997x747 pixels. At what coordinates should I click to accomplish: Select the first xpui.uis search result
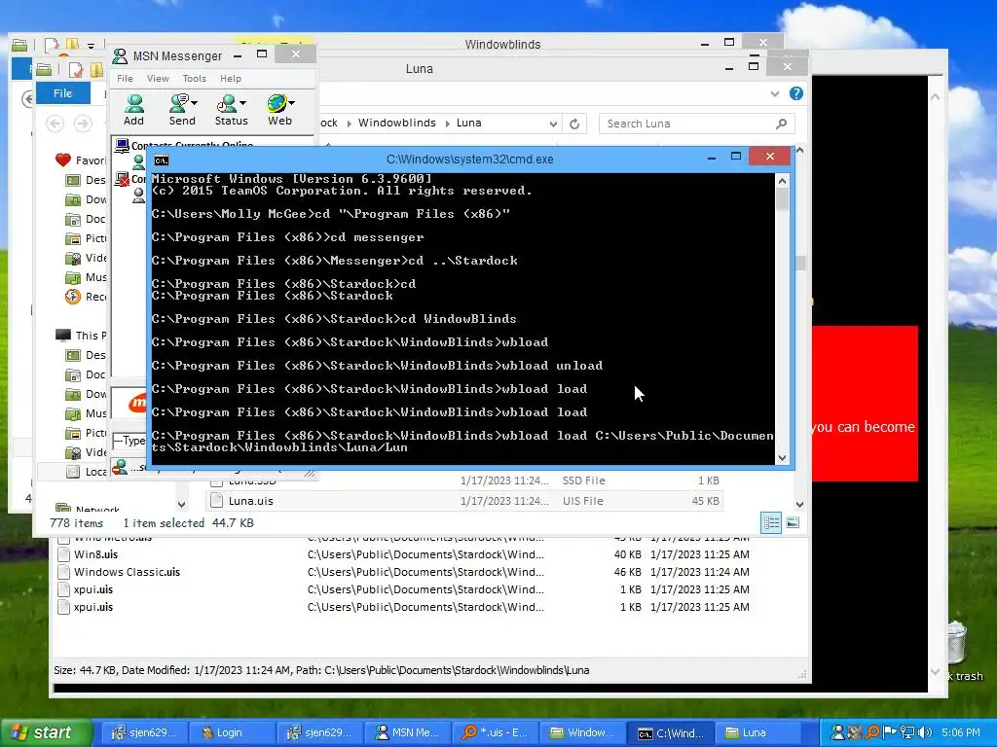pyautogui.click(x=92, y=590)
